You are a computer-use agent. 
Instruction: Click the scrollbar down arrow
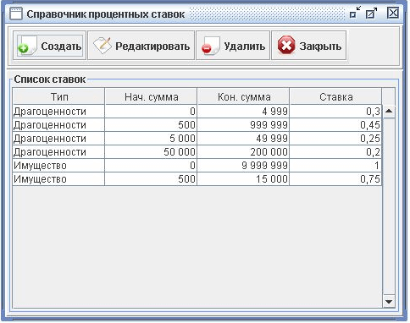pos(389,302)
